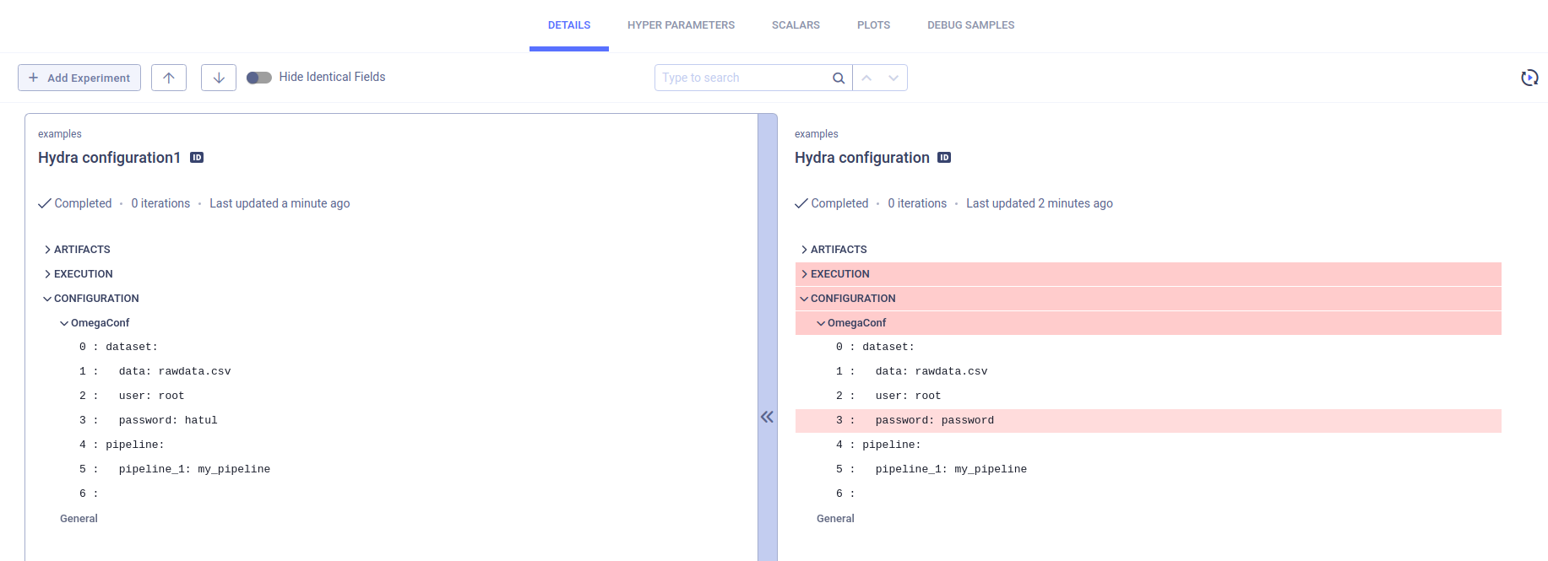
Task: Click 'examples' project label above Hydra configuration1
Action: click(60, 134)
